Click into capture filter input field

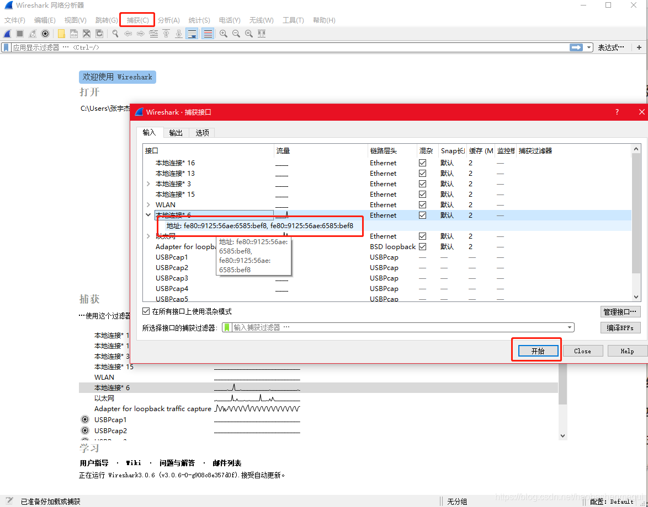(x=399, y=327)
